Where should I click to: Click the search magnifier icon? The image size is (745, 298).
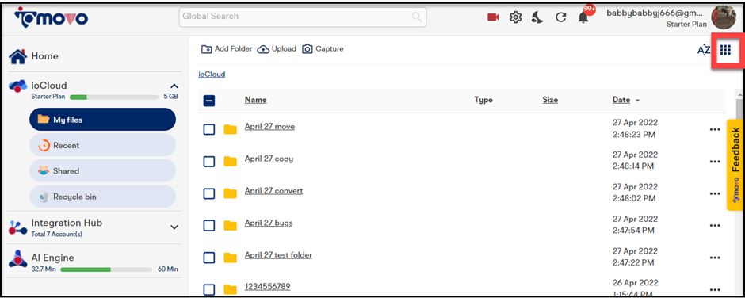pos(416,17)
